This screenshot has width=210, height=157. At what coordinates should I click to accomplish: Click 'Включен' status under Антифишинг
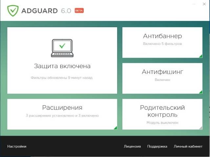pos(162,80)
